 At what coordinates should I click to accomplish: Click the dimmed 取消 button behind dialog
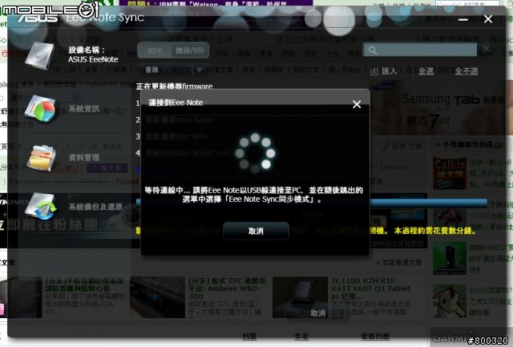click(317, 313)
